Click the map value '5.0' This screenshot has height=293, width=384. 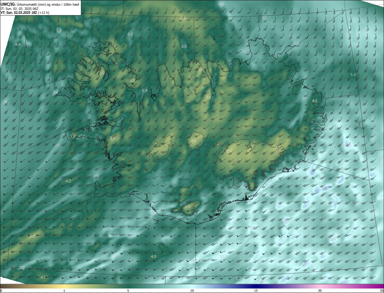tap(353, 75)
